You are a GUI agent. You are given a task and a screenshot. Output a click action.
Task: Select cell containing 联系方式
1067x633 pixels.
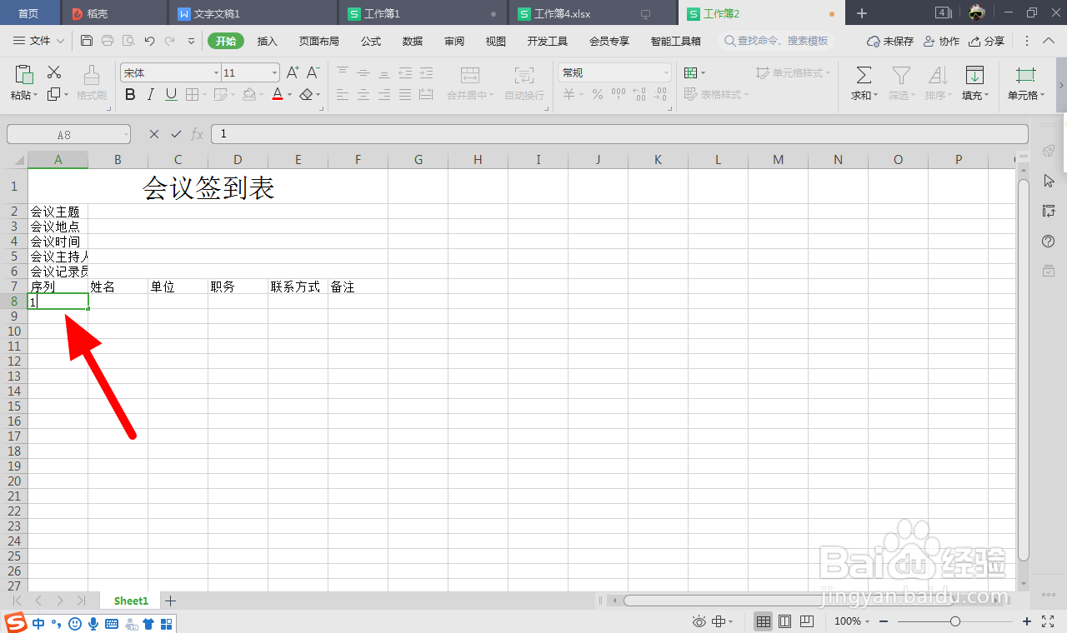click(x=298, y=287)
